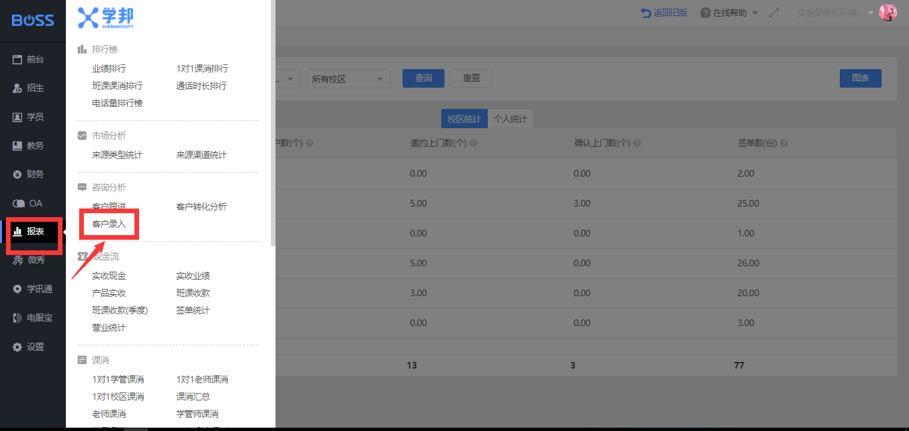Click the BOSS logo
This screenshot has height=431, width=909.
tap(33, 21)
